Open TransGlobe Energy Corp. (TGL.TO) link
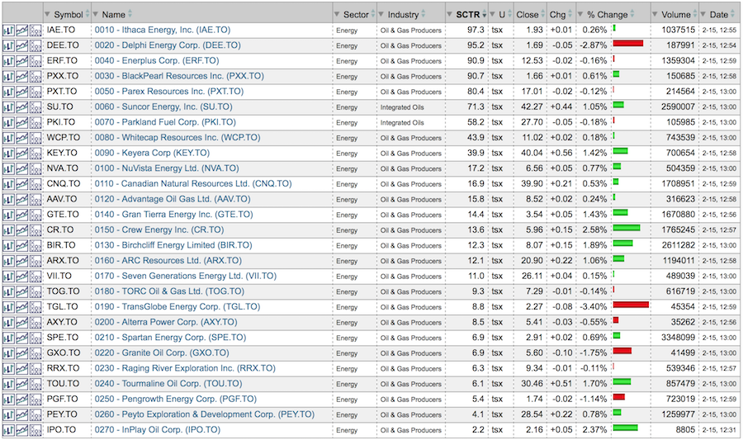Image resolution: width=743 pixels, height=440 pixels. click(x=177, y=307)
